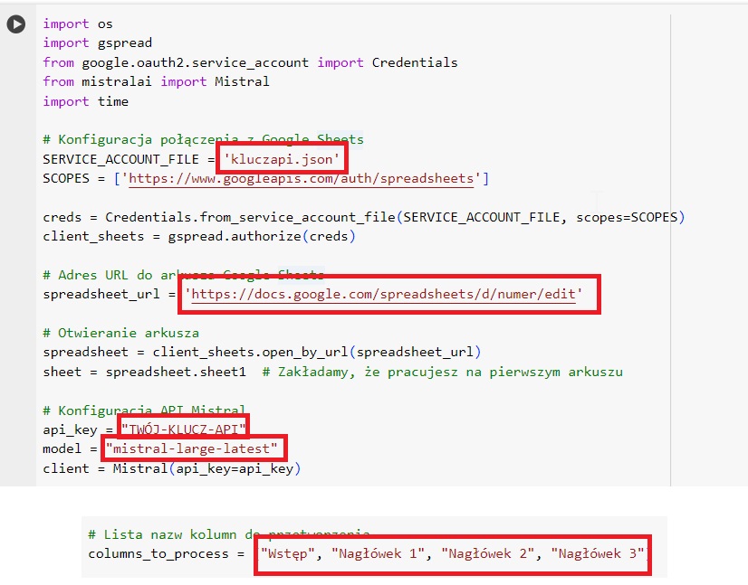
Task: Run the code cell with the play button
Action: (16, 24)
